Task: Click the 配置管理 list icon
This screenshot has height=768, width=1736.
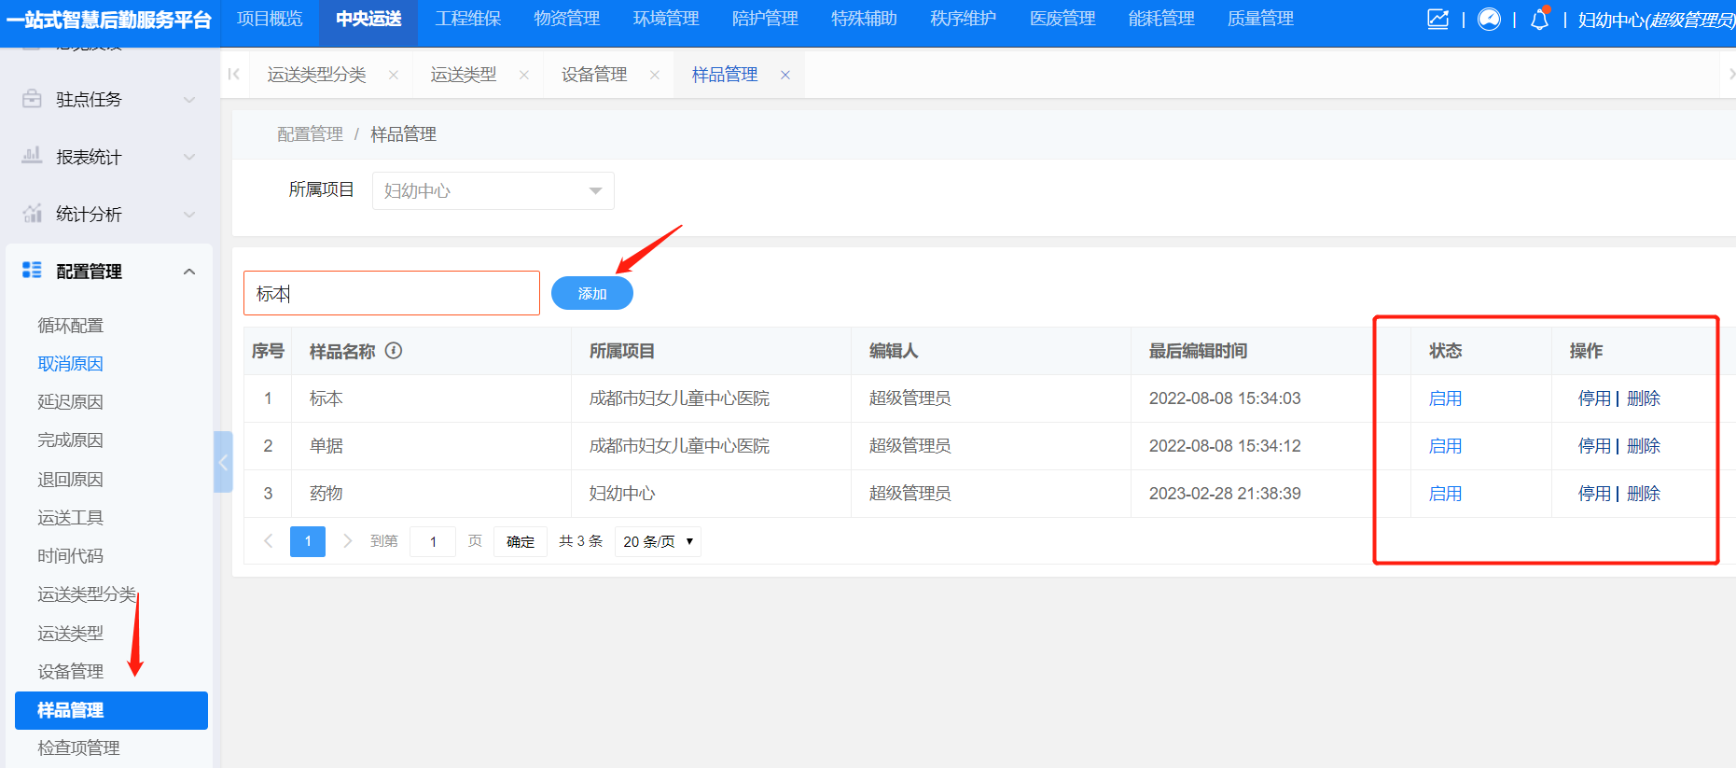Action: [32, 271]
